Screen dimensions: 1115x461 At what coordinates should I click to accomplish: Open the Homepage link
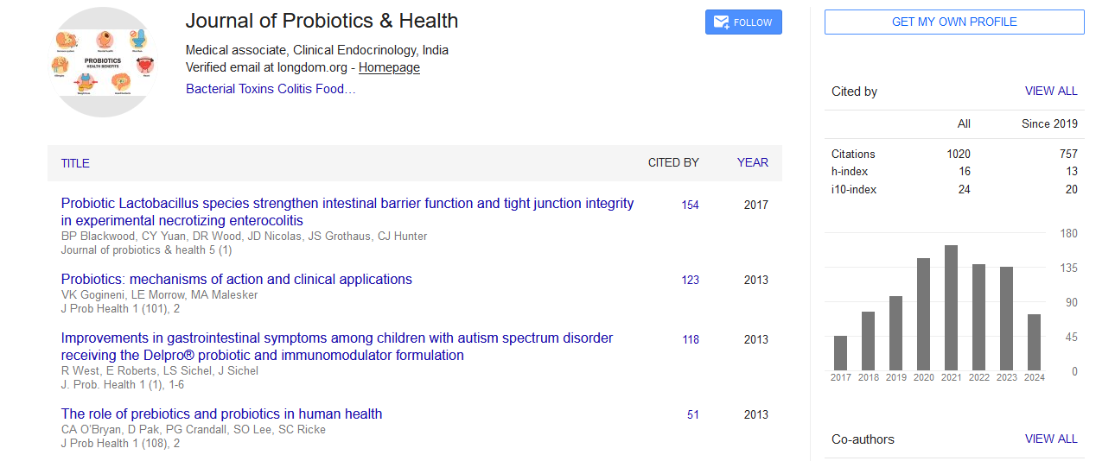coord(389,67)
